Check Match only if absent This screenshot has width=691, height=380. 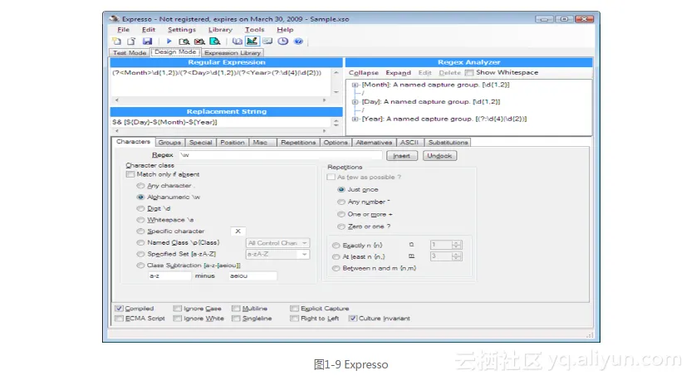pyautogui.click(x=130, y=174)
